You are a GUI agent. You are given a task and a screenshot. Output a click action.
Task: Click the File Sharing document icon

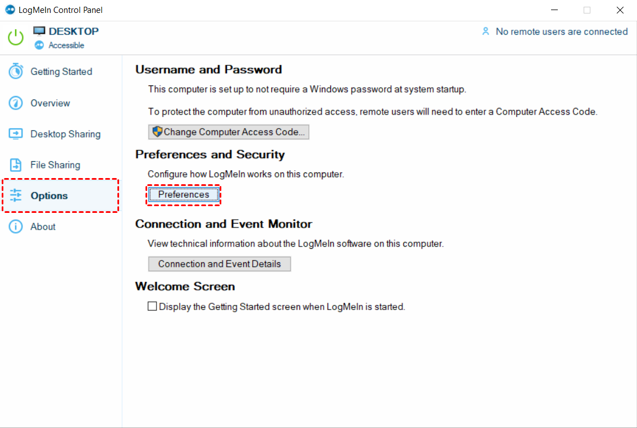click(16, 165)
